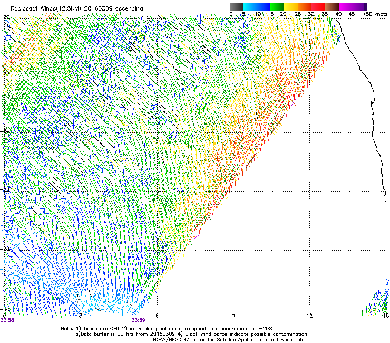
Task: Click the green 15-20 knots legend swatch
Action: (277, 6)
